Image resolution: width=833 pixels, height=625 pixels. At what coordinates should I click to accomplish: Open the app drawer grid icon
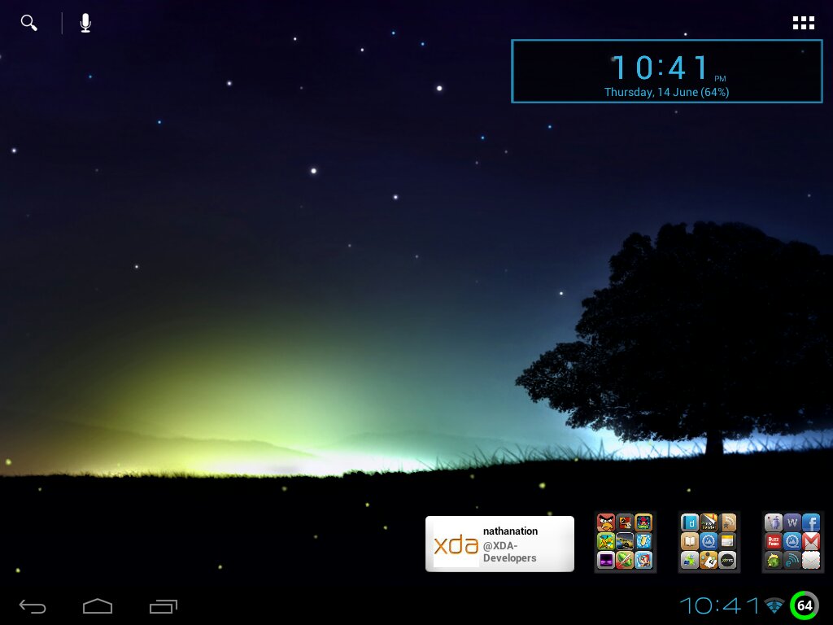[804, 22]
